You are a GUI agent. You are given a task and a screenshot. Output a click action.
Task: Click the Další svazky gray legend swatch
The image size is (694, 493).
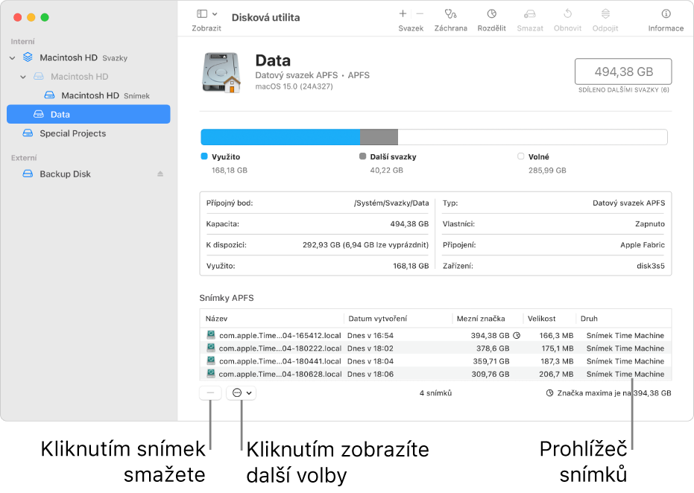pyautogui.click(x=362, y=156)
